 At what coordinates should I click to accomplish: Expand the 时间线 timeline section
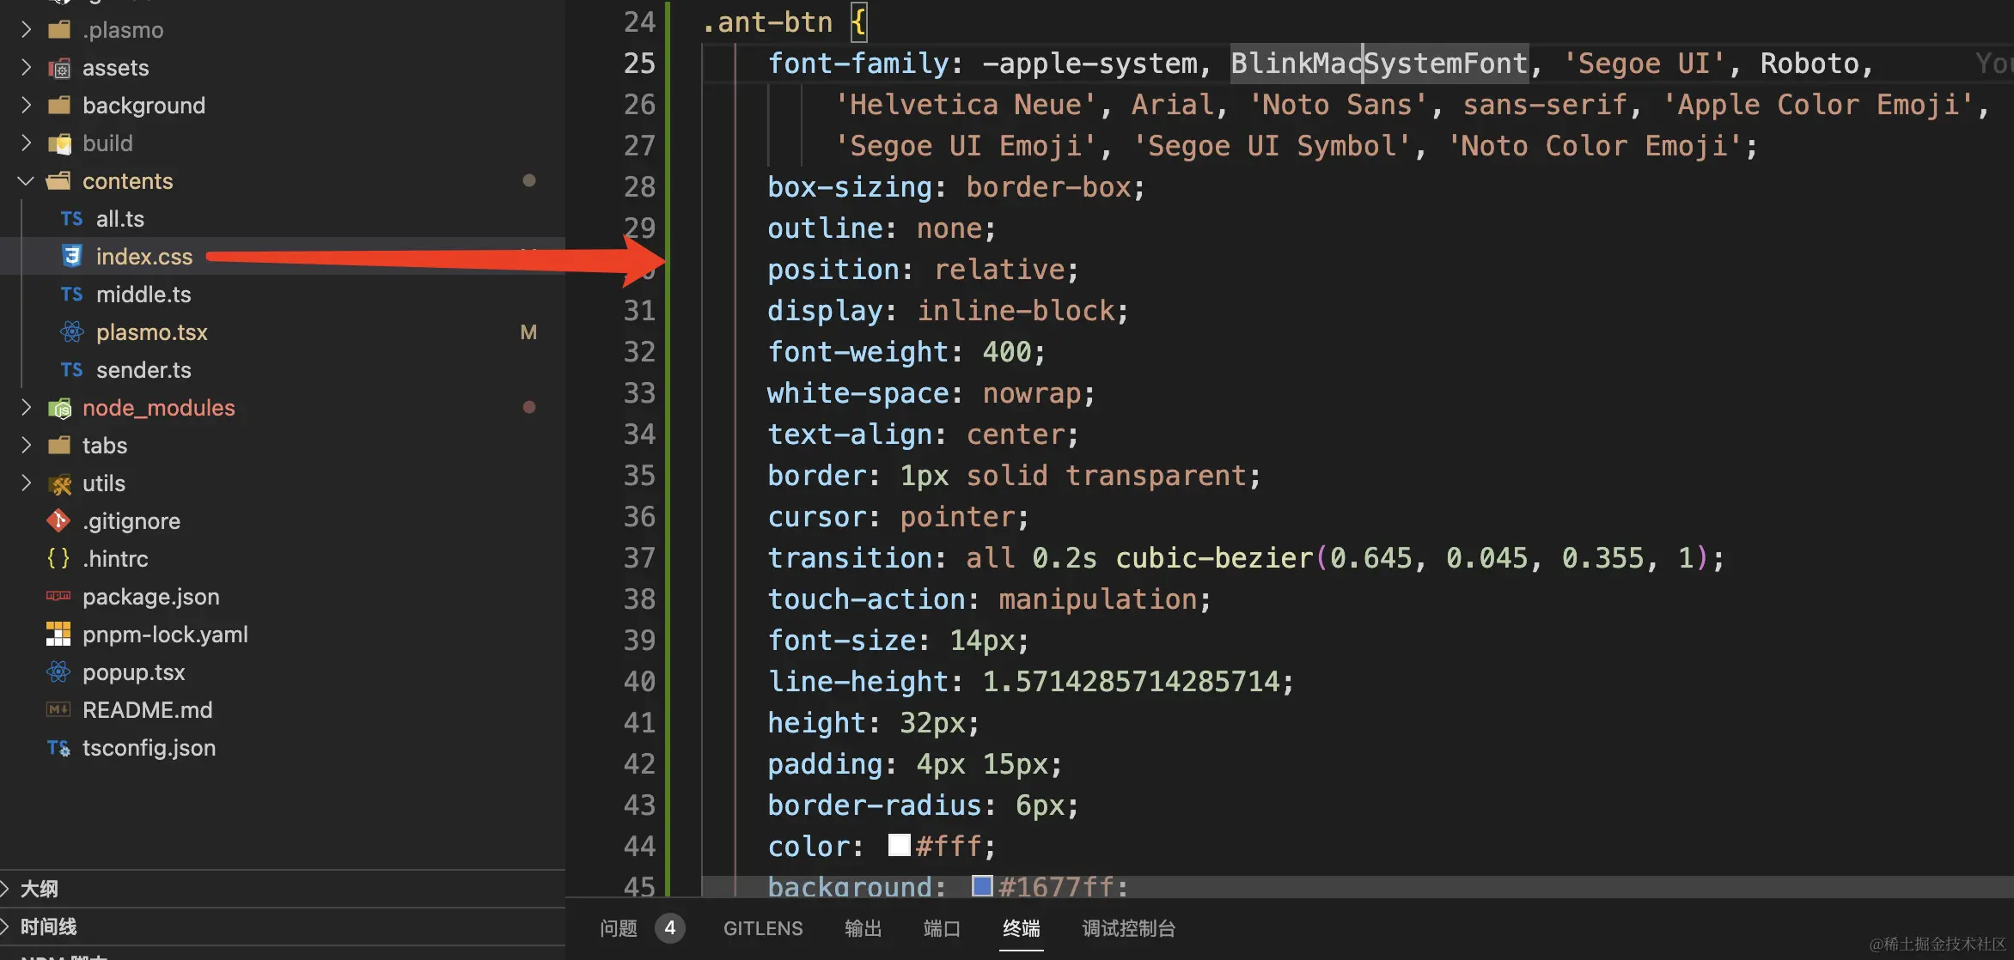(47, 927)
